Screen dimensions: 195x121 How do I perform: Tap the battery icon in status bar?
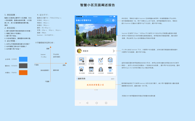(x=114, y=16)
